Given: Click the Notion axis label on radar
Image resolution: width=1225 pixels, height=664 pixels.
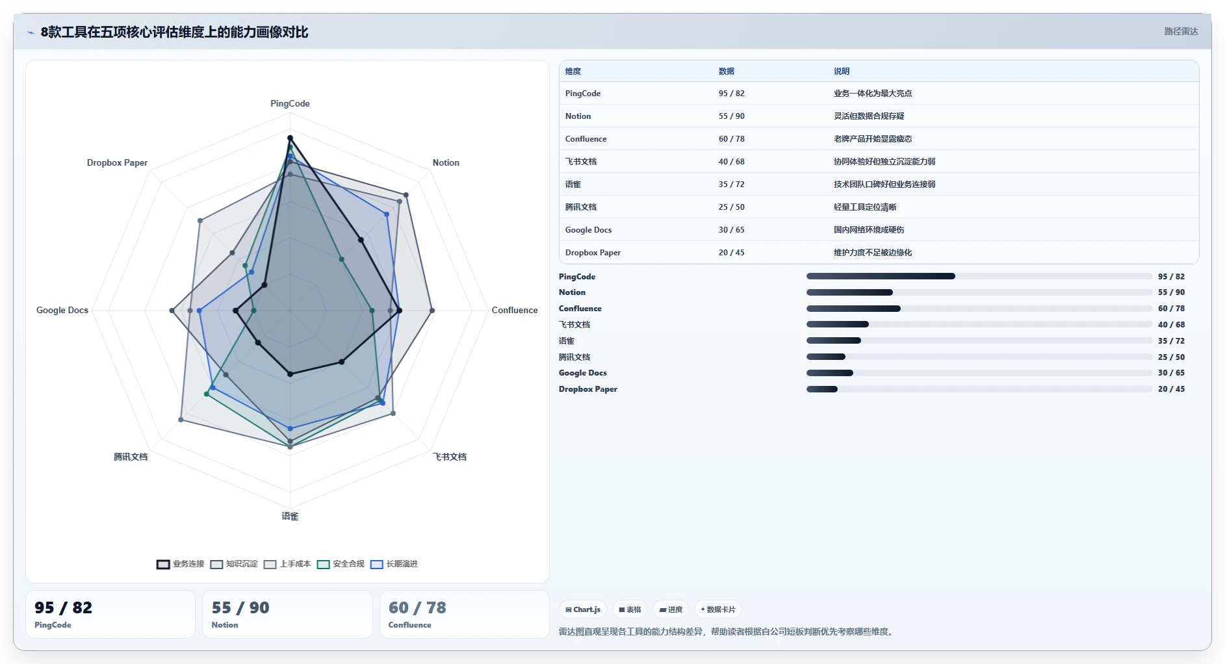Looking at the screenshot, I should [x=446, y=163].
